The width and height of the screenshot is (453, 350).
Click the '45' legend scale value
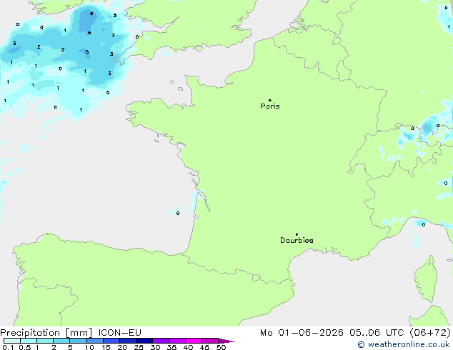tap(204, 347)
